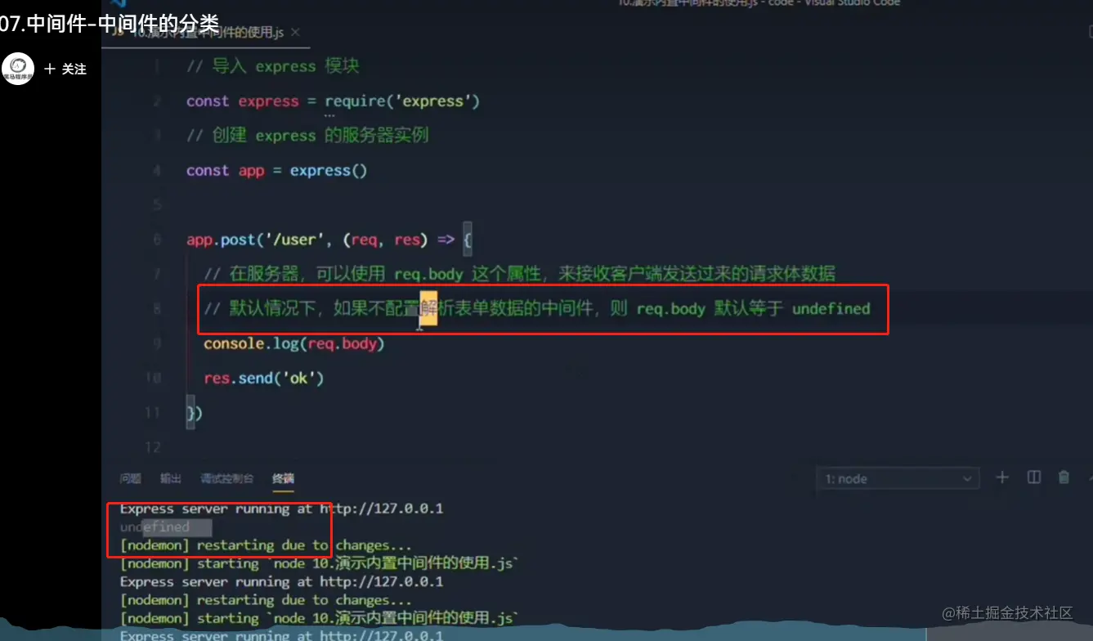Click the new terminal plus icon

tap(1002, 477)
